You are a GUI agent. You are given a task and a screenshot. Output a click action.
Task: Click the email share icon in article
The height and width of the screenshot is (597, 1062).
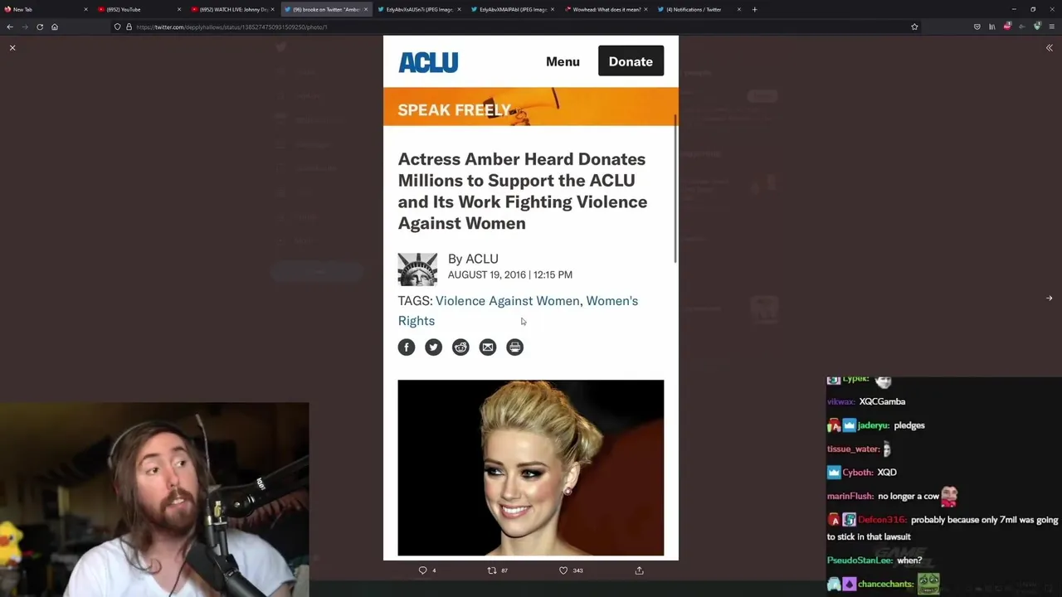point(488,347)
